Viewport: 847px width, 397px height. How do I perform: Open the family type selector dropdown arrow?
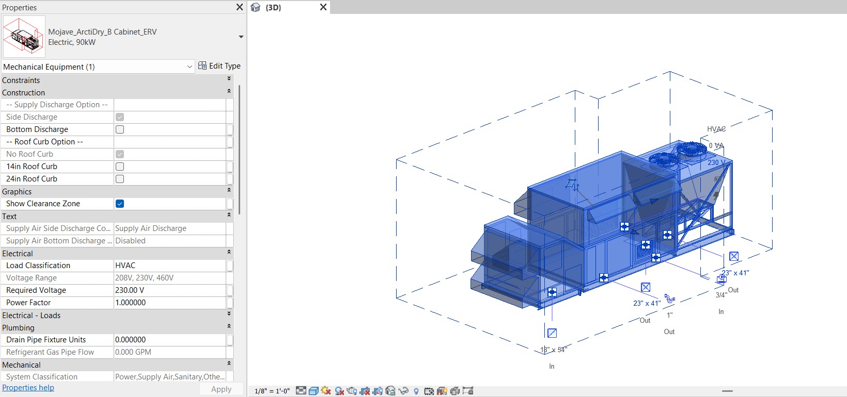coord(241,37)
